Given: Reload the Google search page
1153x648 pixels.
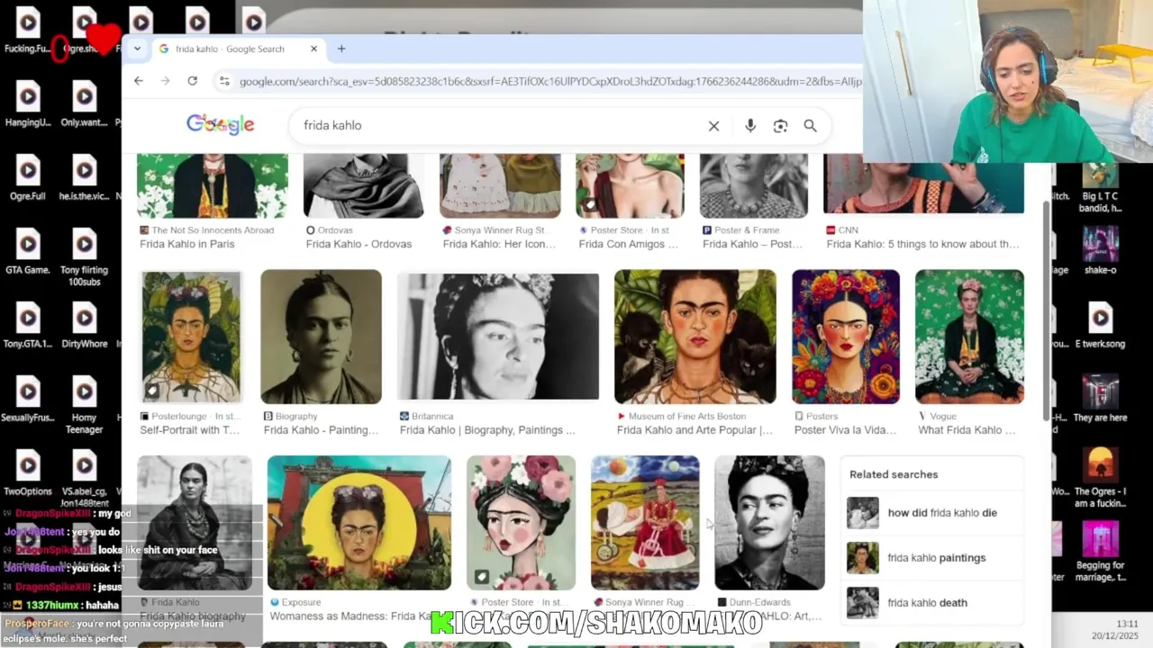Looking at the screenshot, I should tap(192, 81).
